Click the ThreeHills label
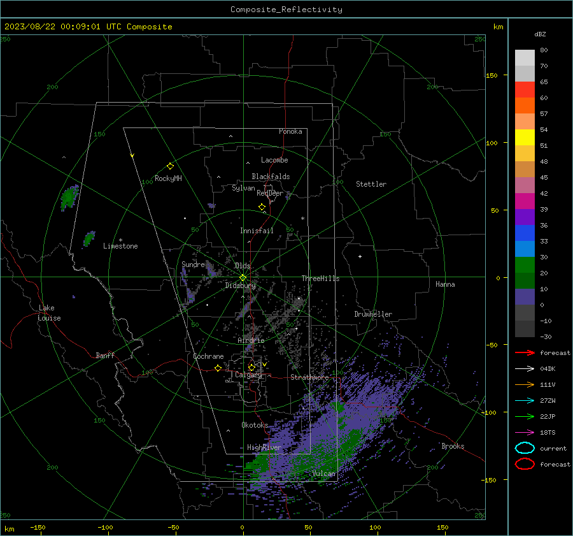The height and width of the screenshot is (536, 573). pos(320,279)
